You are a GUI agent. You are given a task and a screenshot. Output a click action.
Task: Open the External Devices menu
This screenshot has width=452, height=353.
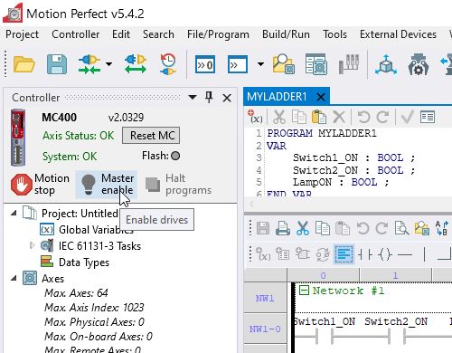[x=398, y=34]
